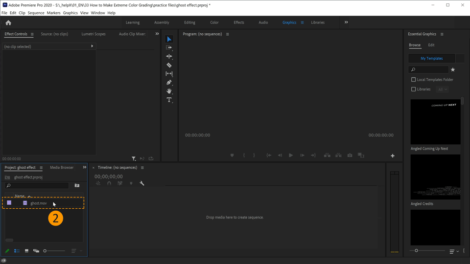Open the Media Browser tab
This screenshot has width=470, height=264.
tap(62, 167)
